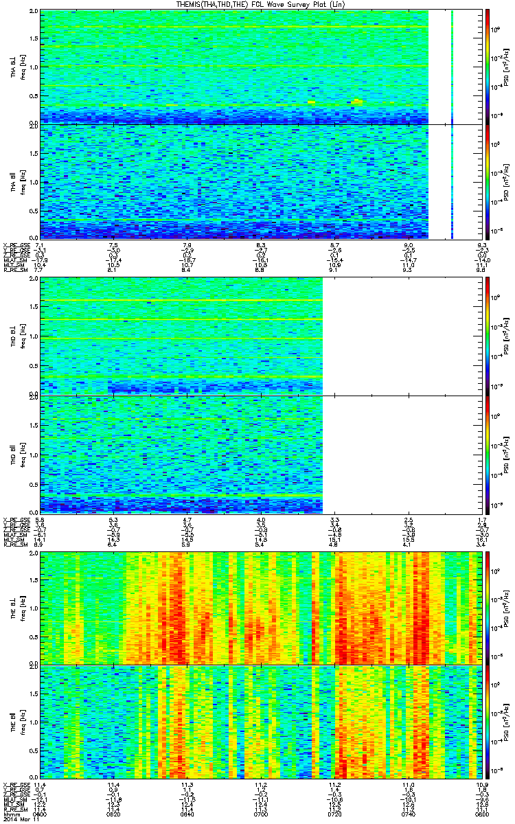Click the 'THE BL freq [Hz]' axis label
Viewport: 515px width, 824px height.
[16, 607]
